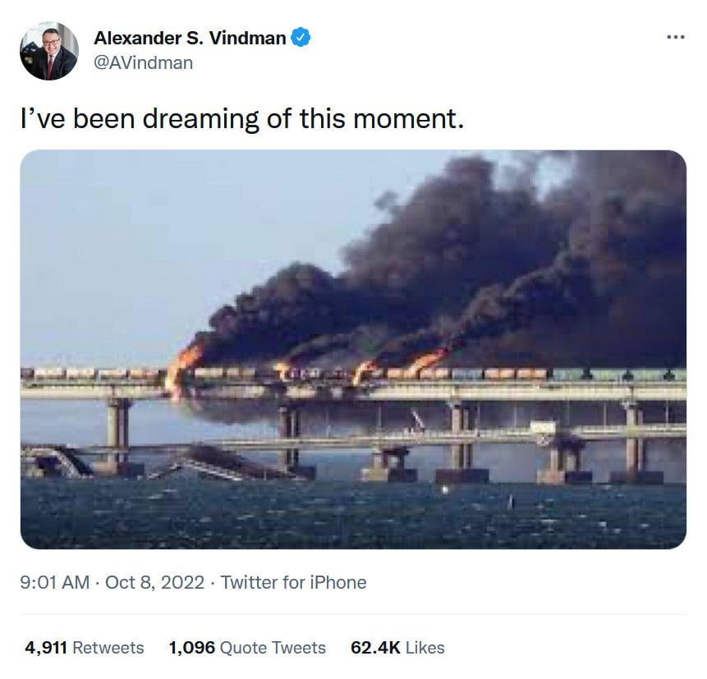Click the blue check to view verification info
Screen dimensions: 707x679
[x=300, y=36]
